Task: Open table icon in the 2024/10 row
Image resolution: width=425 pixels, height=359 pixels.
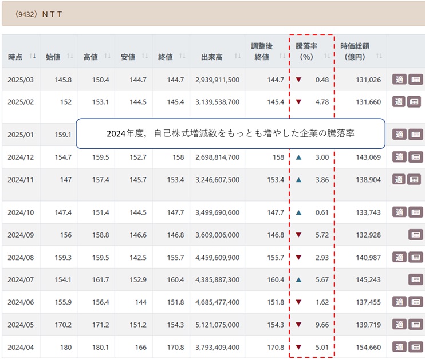Action: [415, 212]
